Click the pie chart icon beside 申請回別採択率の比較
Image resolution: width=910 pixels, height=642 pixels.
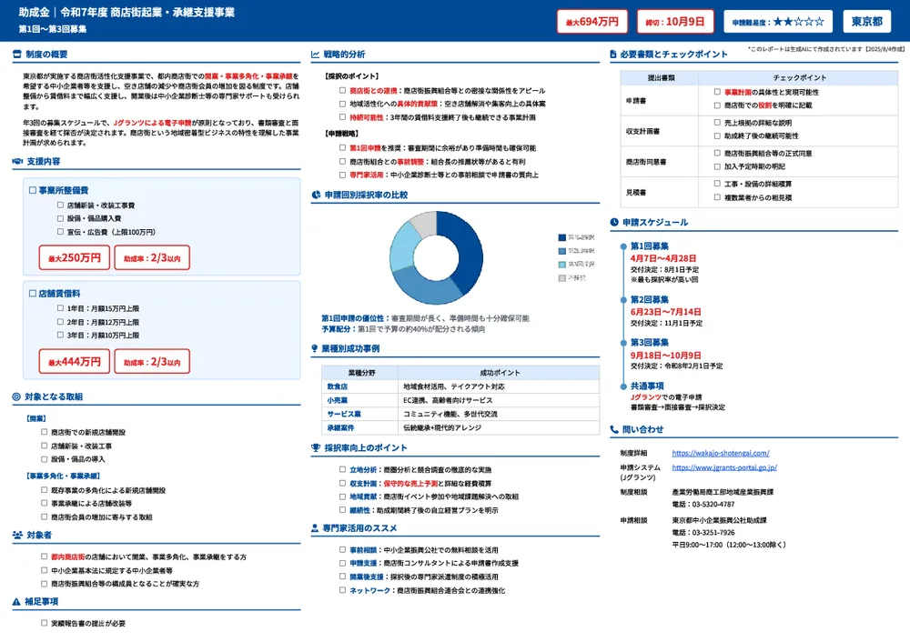click(x=316, y=195)
